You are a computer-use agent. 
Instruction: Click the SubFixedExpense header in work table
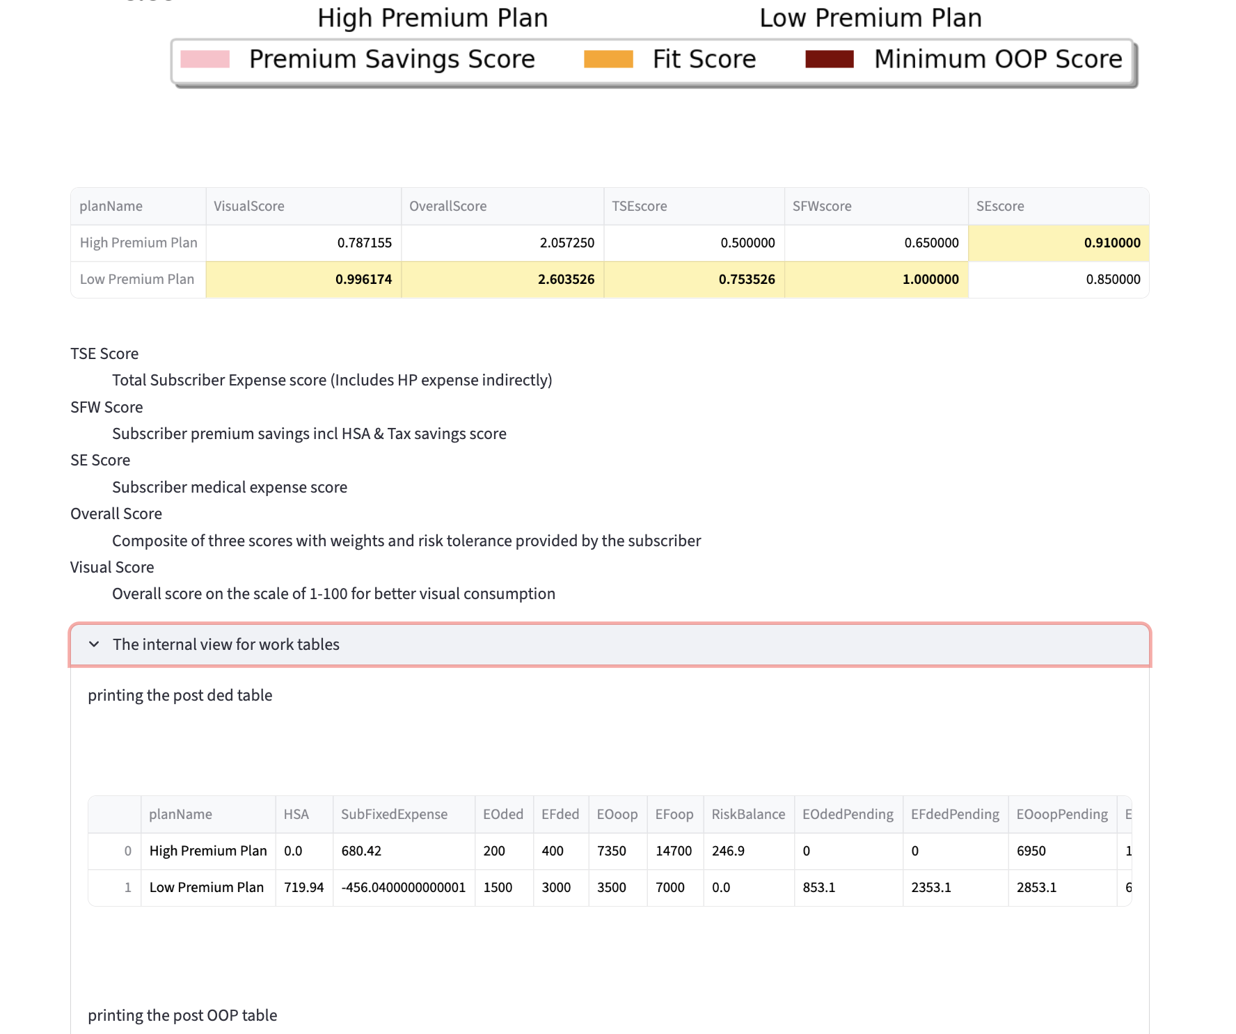(394, 814)
